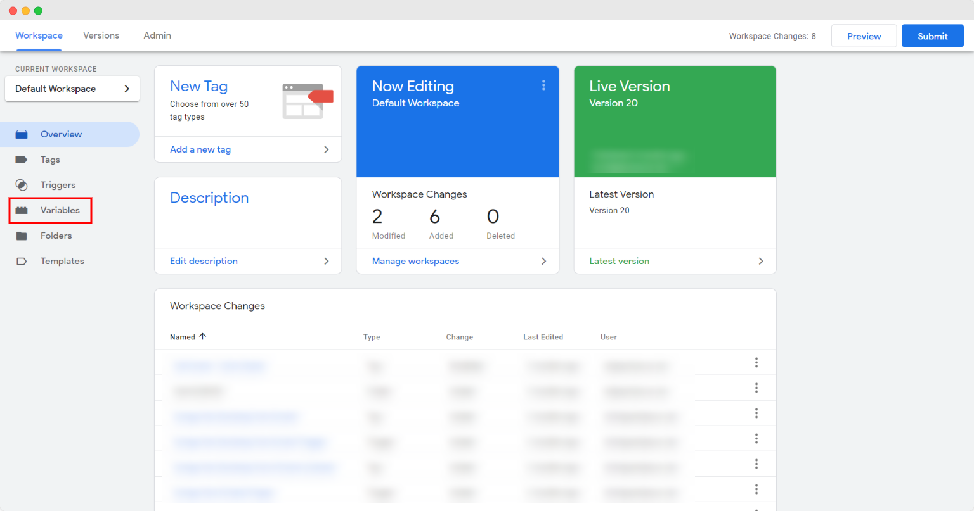Open three-dot menu on Now Editing card
The height and width of the screenshot is (511, 974).
pos(543,85)
